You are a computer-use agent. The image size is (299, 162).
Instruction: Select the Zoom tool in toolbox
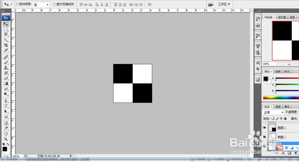6,139
